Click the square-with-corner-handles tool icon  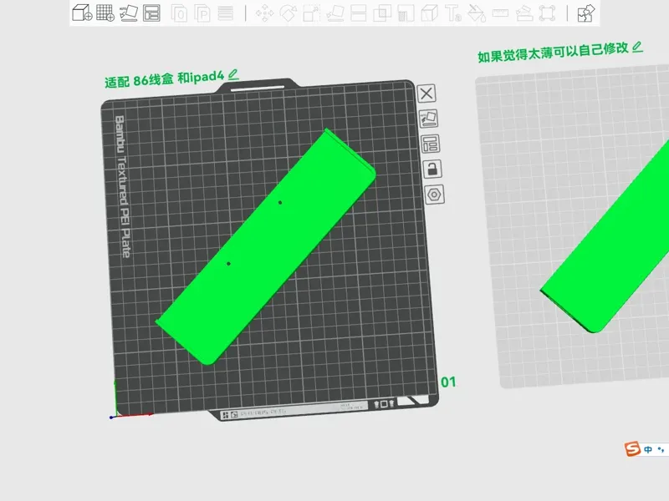point(548,13)
